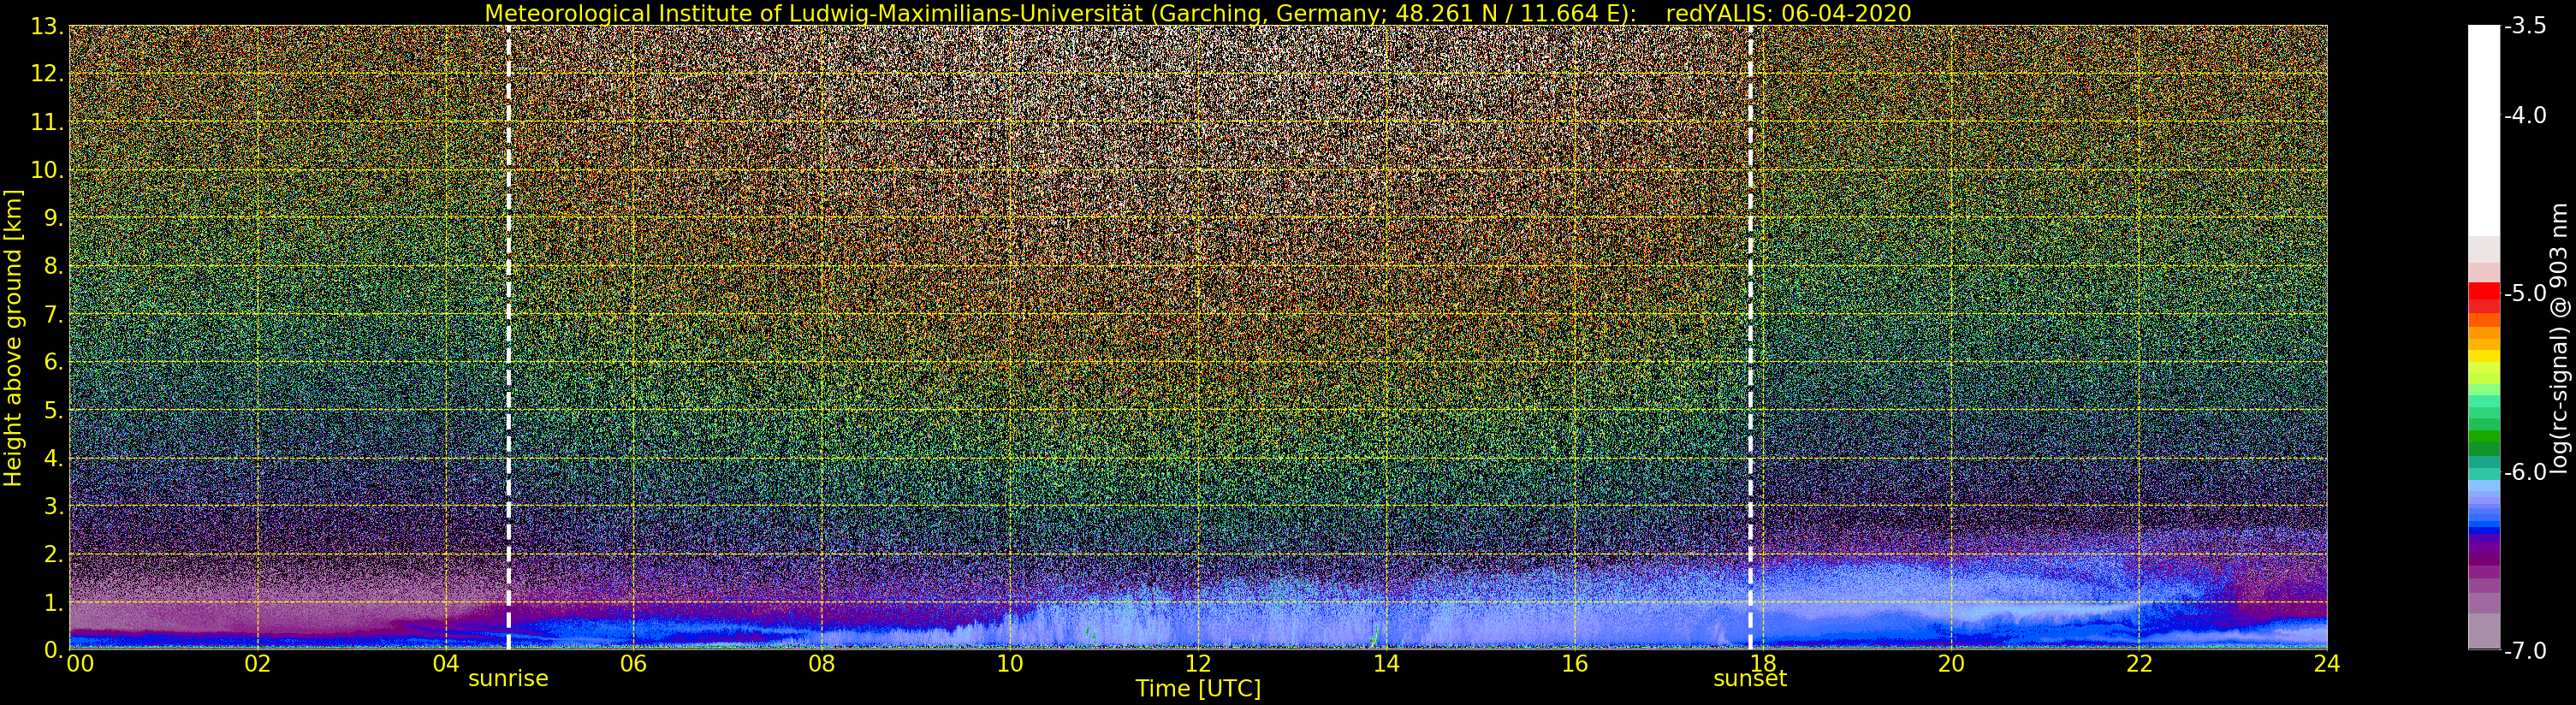Click the colorbar tick label '-3.5'
This screenshot has width=2576, height=705.
2526,27
